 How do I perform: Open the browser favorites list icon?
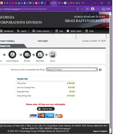point(87,9)
